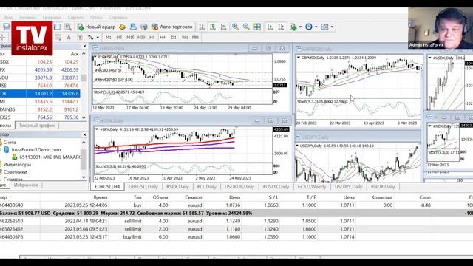Zoom in on the active chart
The width and height of the screenshot is (473, 266).
coord(235,27)
